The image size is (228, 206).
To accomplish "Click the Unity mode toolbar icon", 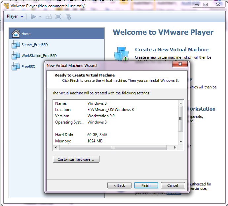I will coord(68,17).
